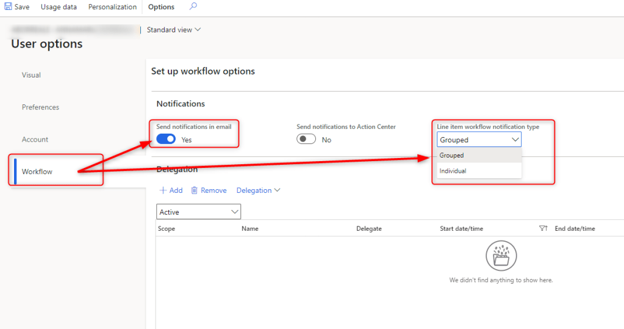Open the Delegation menu chevron
Screen dimensions: 624x329
(x=278, y=190)
